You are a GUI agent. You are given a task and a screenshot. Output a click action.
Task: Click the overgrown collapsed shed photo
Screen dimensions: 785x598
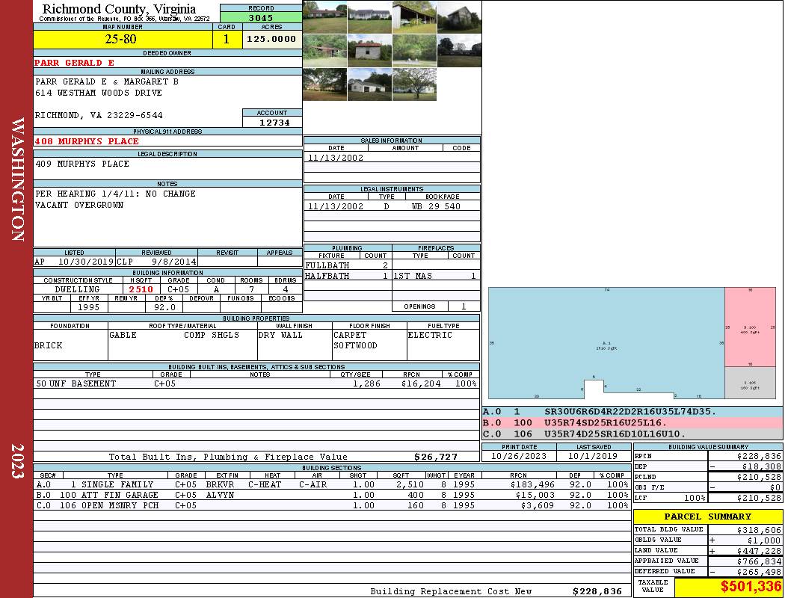(324, 49)
